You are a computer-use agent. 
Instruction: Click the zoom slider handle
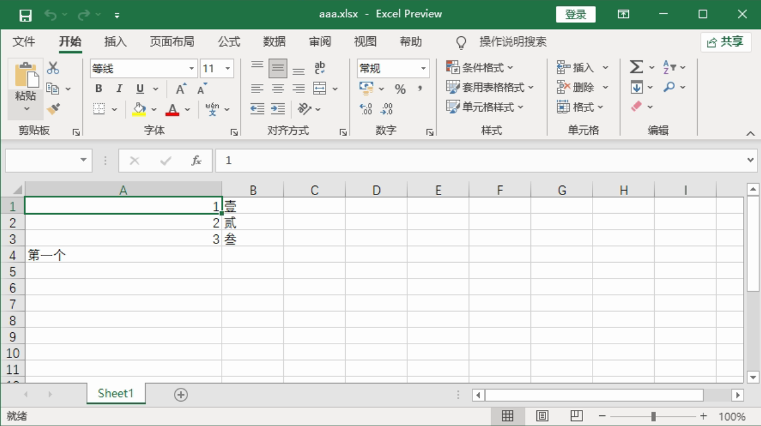tap(653, 416)
